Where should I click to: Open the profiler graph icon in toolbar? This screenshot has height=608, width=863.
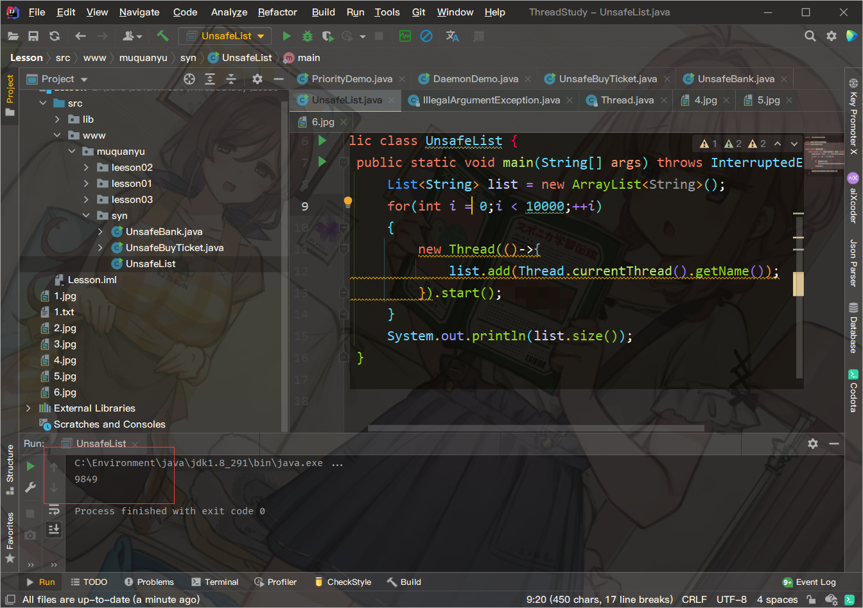pos(405,37)
